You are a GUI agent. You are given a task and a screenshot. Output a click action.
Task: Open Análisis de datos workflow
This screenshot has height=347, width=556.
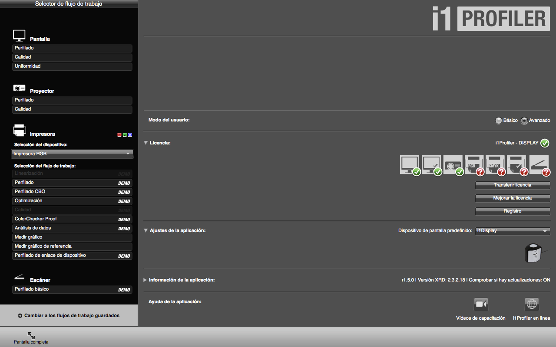(x=72, y=228)
